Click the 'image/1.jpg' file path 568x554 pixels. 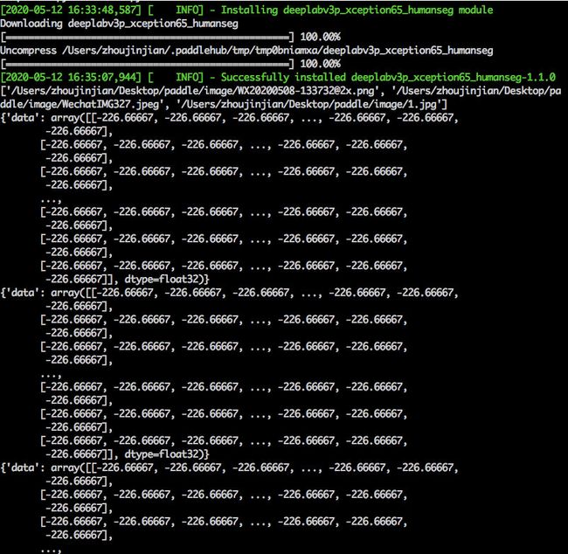pos(309,105)
